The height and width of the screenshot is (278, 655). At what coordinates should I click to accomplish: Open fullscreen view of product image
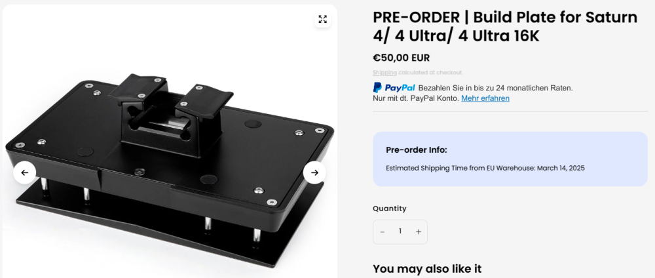tap(322, 19)
